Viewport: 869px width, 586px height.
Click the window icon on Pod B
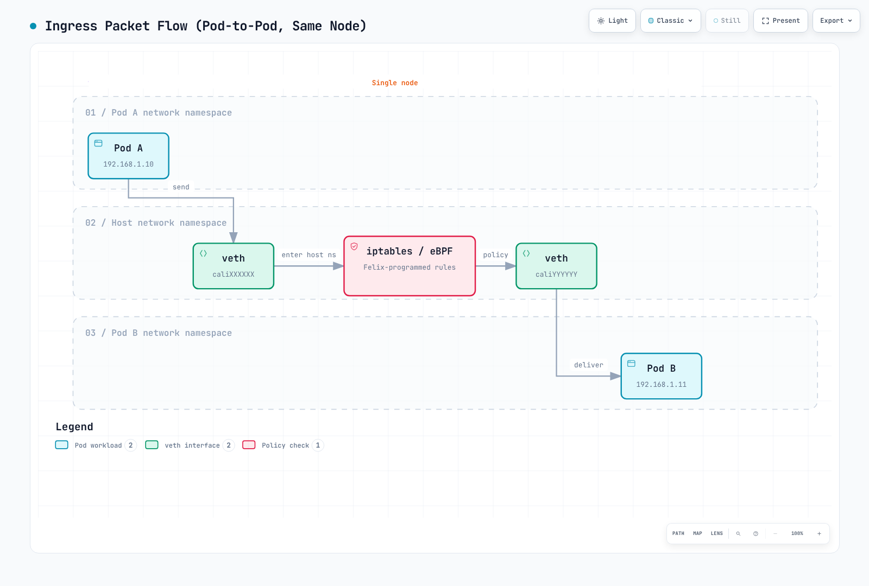pos(631,364)
